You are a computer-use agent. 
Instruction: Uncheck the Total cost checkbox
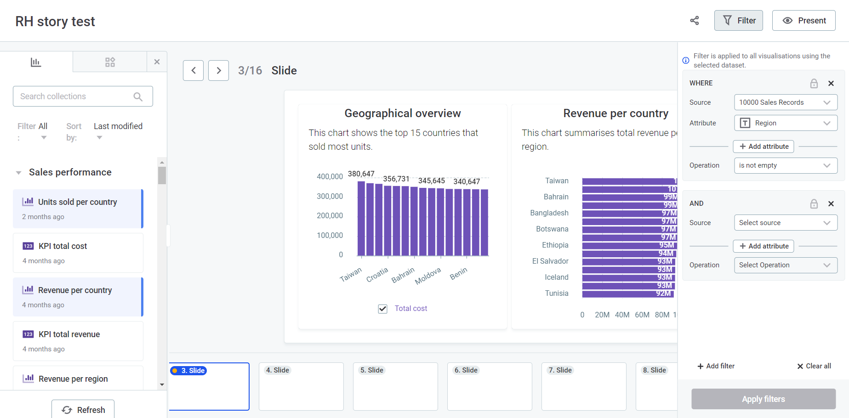click(382, 309)
